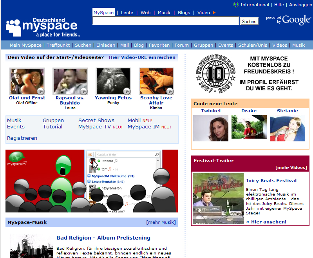Open the mehr Videos link

click(x=291, y=168)
